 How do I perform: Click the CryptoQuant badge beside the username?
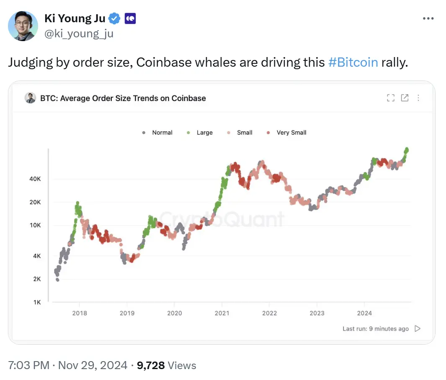(x=130, y=18)
